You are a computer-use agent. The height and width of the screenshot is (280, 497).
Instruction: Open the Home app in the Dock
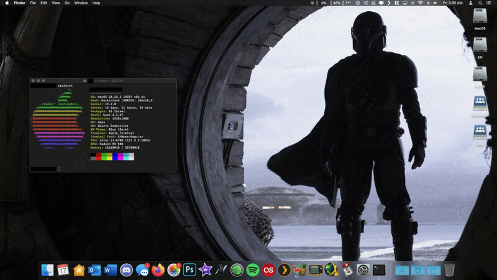(79, 270)
